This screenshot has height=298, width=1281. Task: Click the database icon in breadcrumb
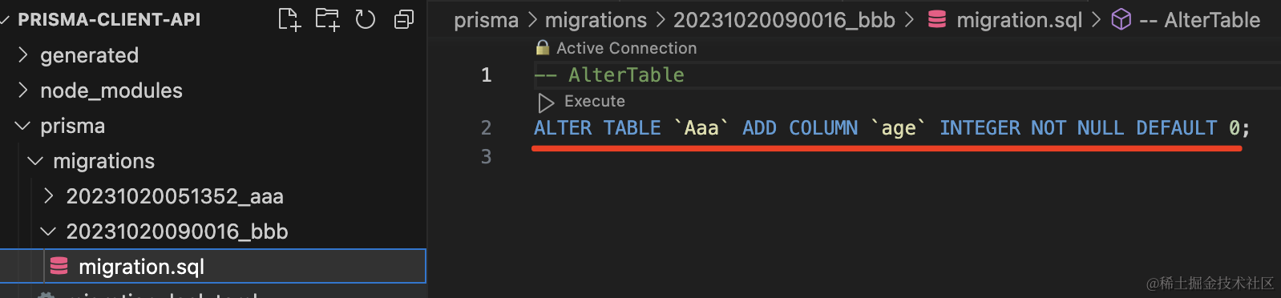pyautogui.click(x=936, y=19)
